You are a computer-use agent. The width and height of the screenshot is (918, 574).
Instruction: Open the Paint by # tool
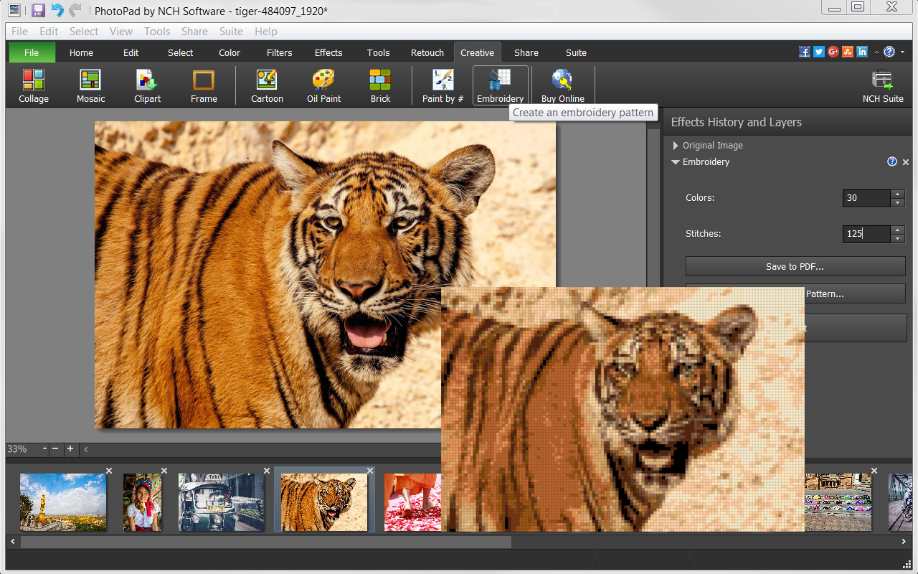pyautogui.click(x=442, y=85)
